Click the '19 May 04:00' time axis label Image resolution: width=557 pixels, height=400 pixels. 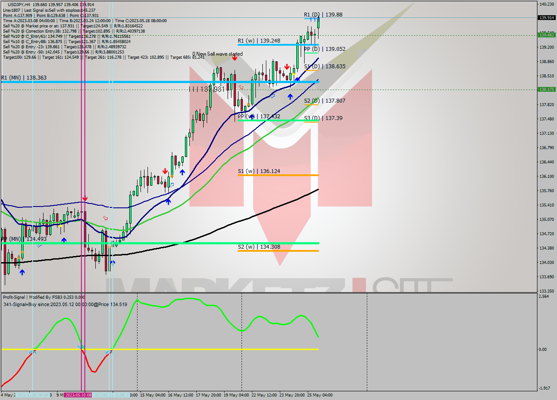click(237, 395)
